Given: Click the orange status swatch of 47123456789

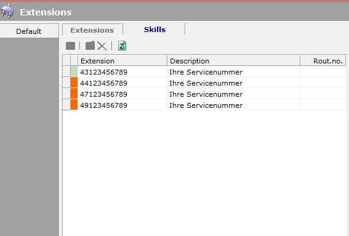Looking at the screenshot, I should tap(74, 94).
